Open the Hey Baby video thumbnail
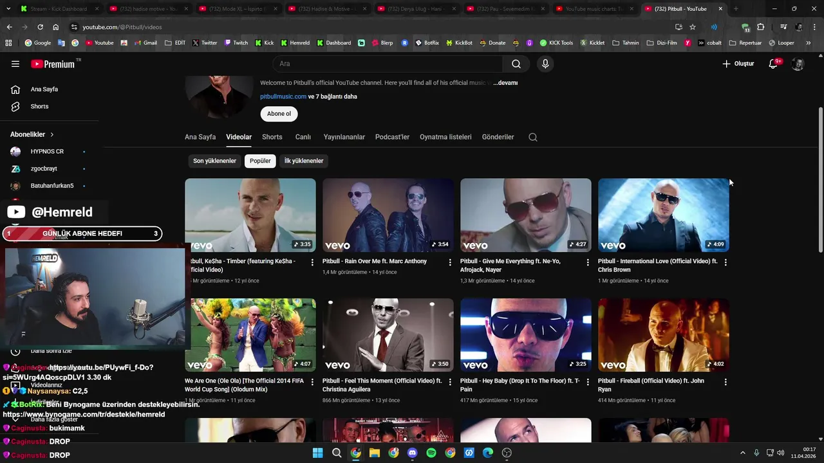Screen dimensions: 824x463 click(526, 334)
